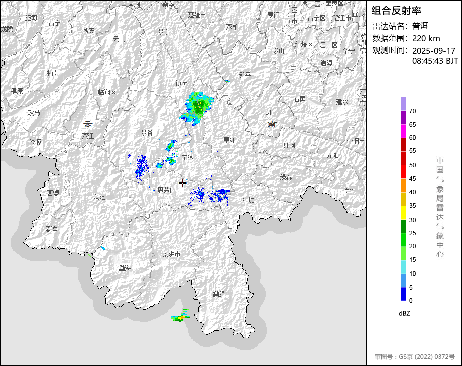The width and height of the screenshot is (462, 366).
Task: Click the dark purple 65–70 dBZ color
Action: coord(404,118)
